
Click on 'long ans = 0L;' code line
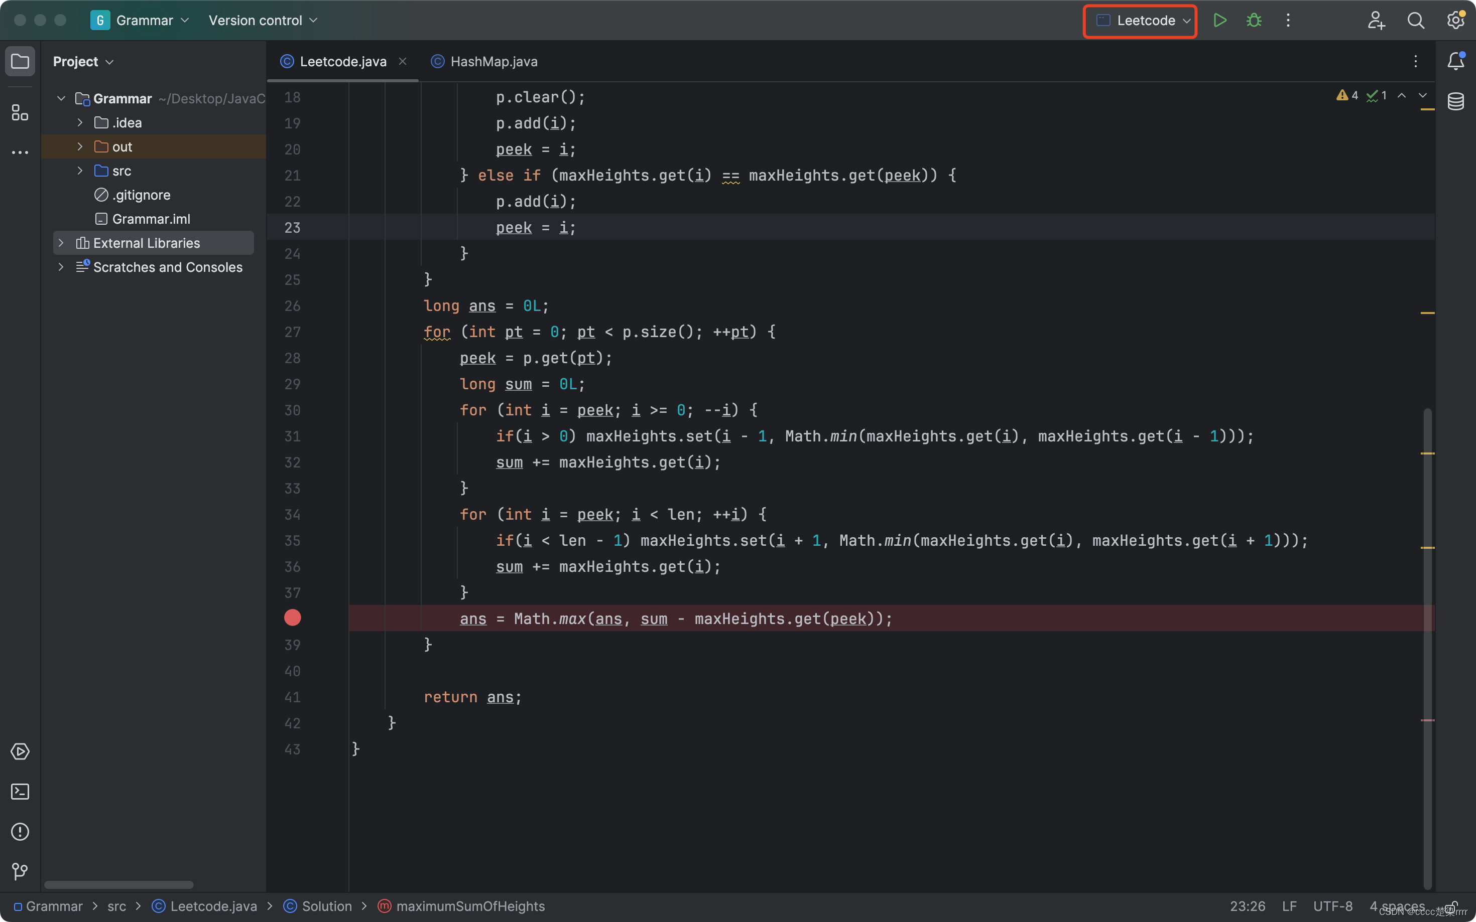(486, 305)
